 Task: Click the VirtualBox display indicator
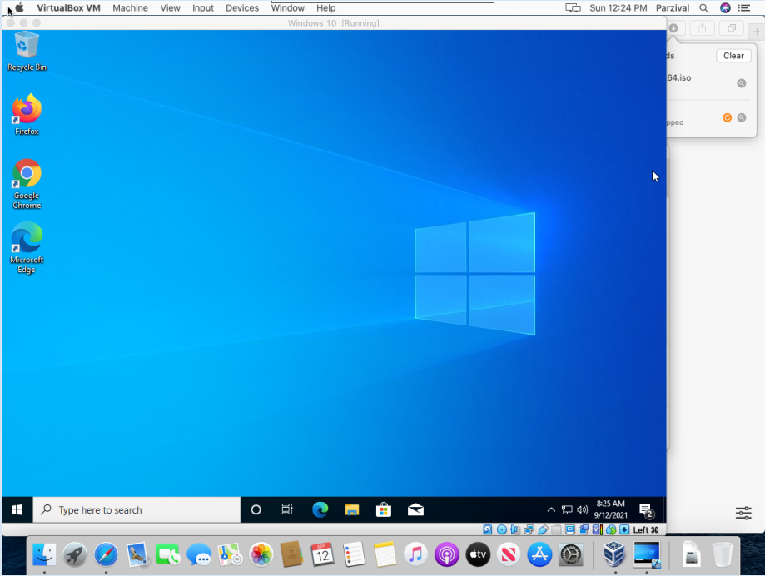pos(570,529)
